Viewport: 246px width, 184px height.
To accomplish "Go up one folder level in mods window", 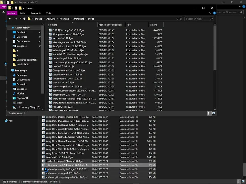I will click(x=24, y=19).
